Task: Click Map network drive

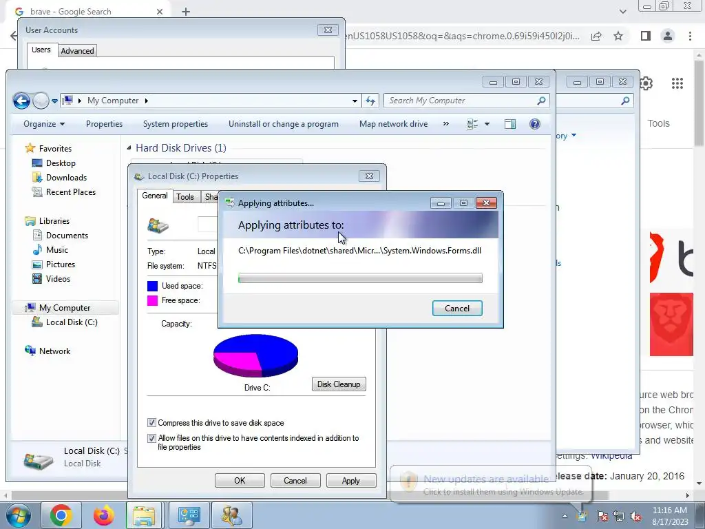Action: pyautogui.click(x=393, y=124)
